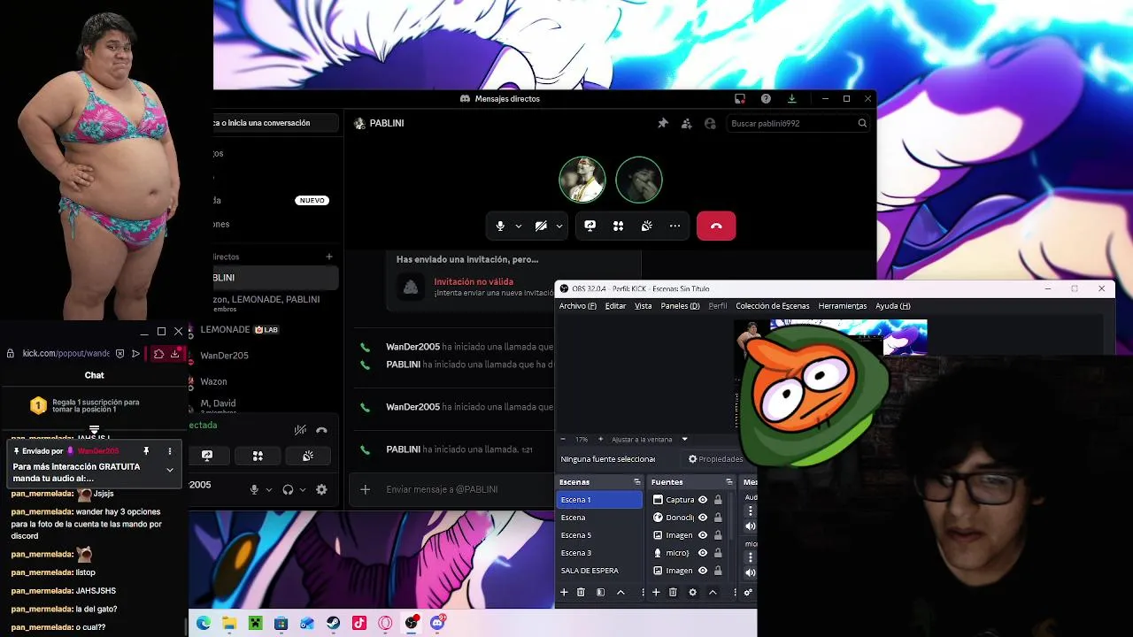Open Steam from the taskbar

[333, 624]
